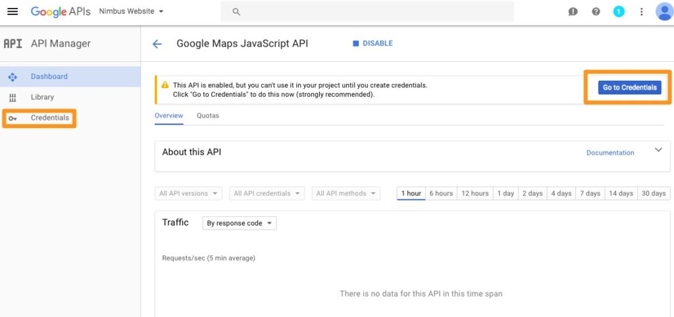Open the By response code dropdown
The image size is (674, 317).
click(x=239, y=223)
